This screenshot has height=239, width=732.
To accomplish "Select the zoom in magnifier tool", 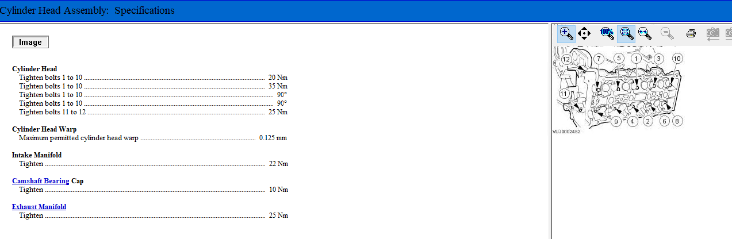I will [x=566, y=33].
